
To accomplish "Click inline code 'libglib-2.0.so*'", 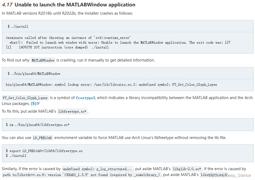I will (x=187, y=169).
